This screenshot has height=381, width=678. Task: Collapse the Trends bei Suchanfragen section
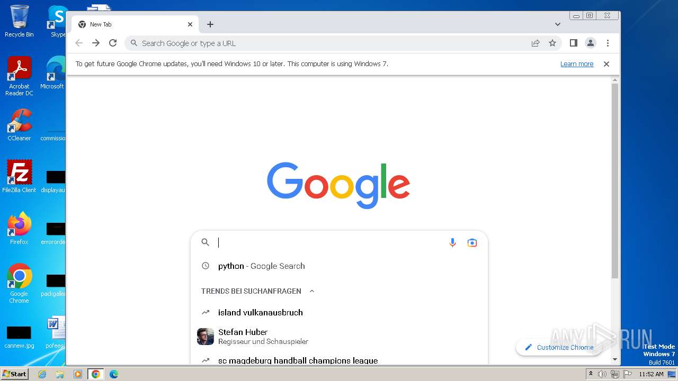[x=312, y=291]
